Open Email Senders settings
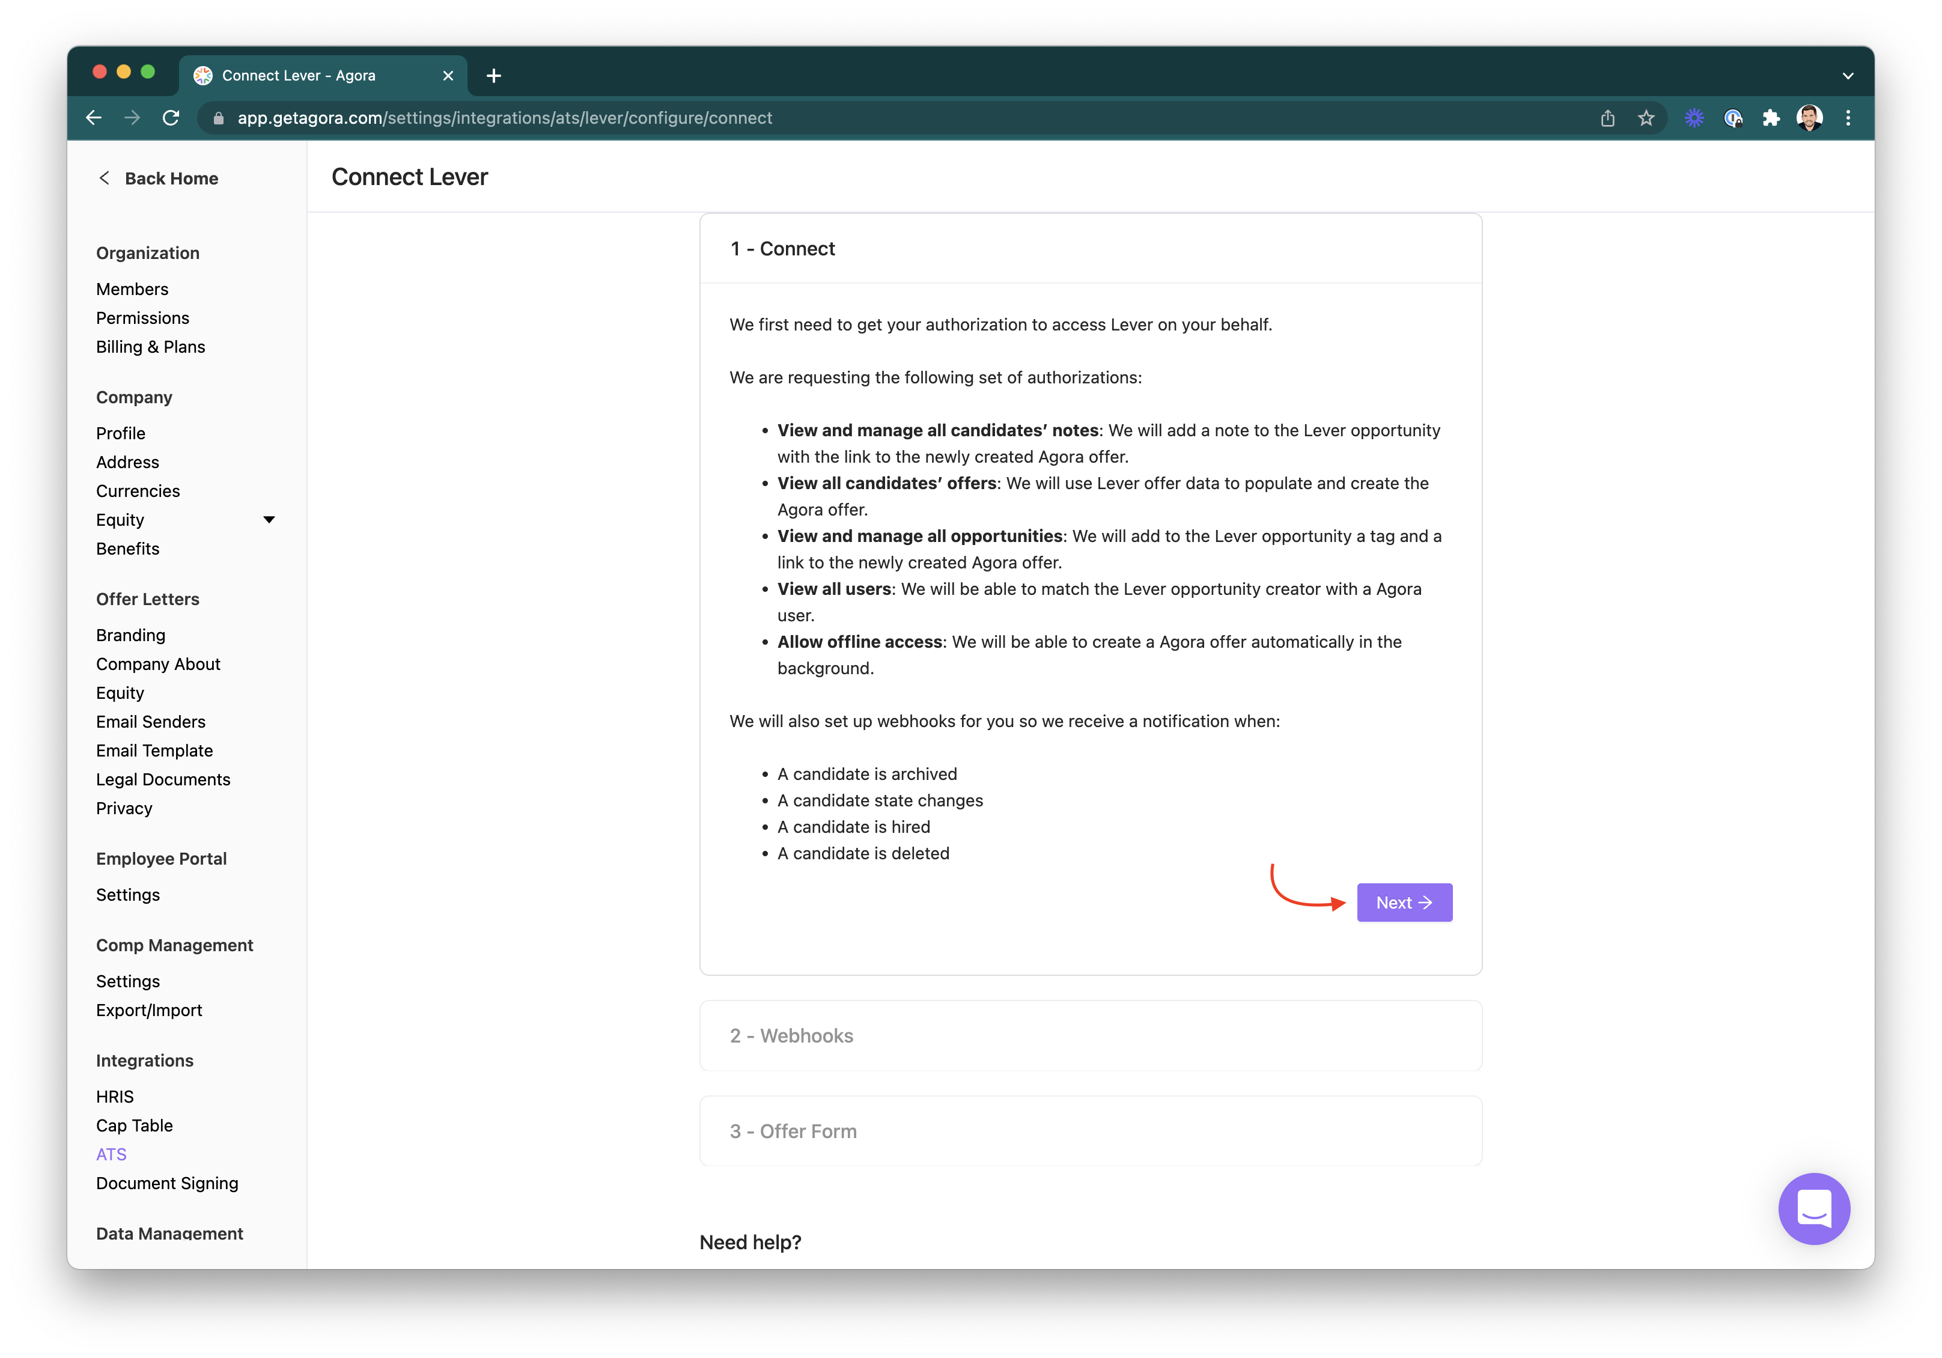The height and width of the screenshot is (1358, 1942). pos(151,721)
